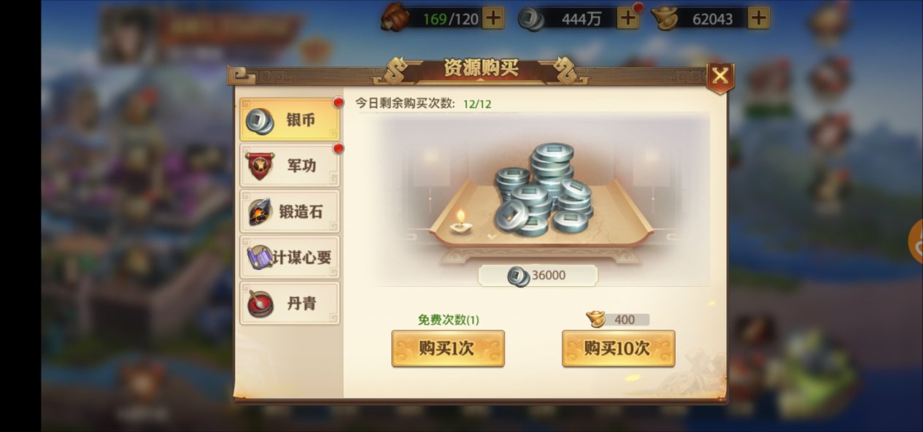The height and width of the screenshot is (432, 923).
Task: Add stamina with the plus beside 169/120
Action: (493, 18)
